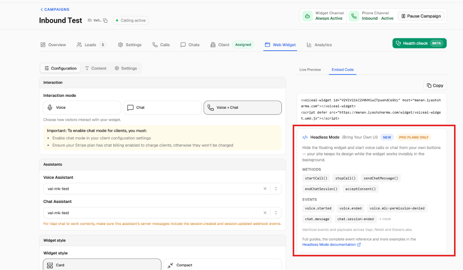Copy the campaign ID icon
Screen dimensions: 463x270
click(x=105, y=20)
